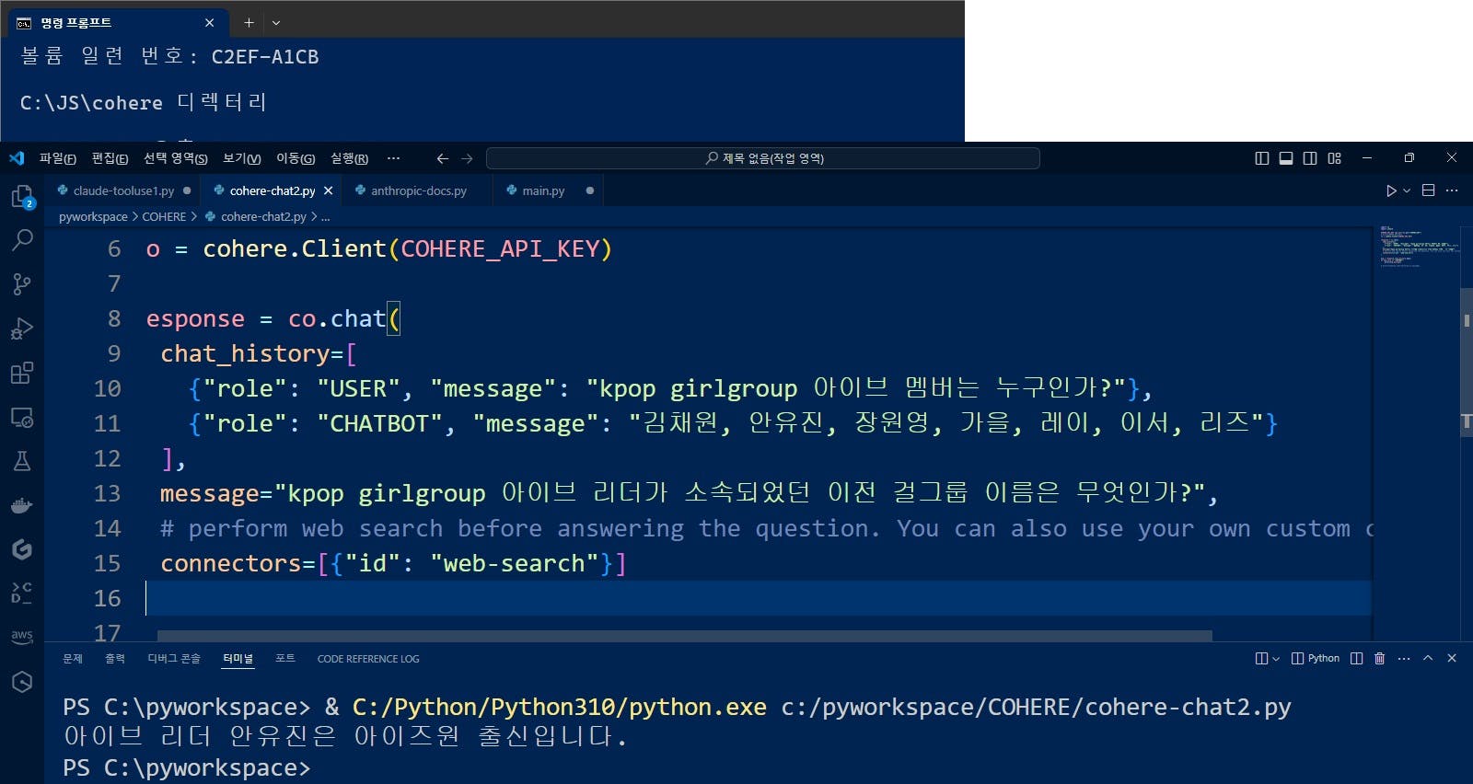Screen dimensions: 1473x784
Task: Close the cohere-chat2.py tab
Action: (328, 190)
